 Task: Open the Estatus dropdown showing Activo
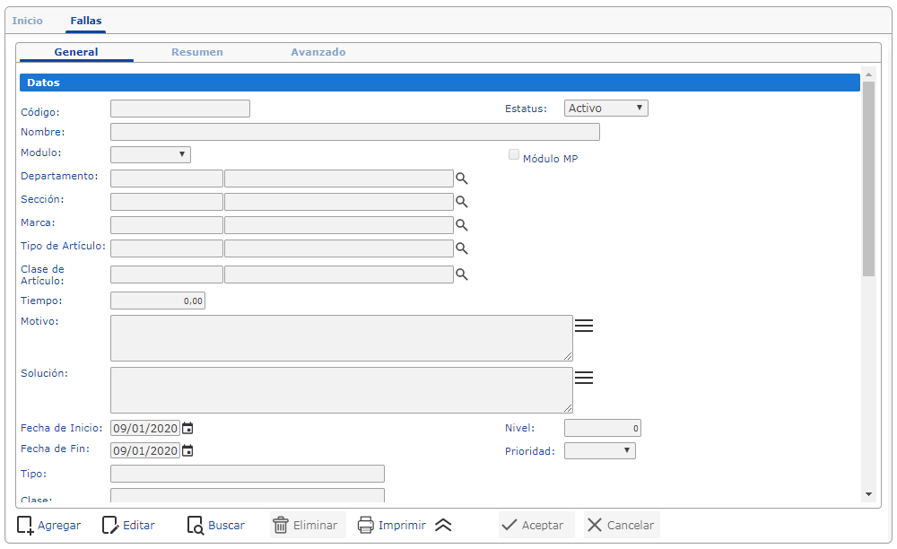pos(605,109)
